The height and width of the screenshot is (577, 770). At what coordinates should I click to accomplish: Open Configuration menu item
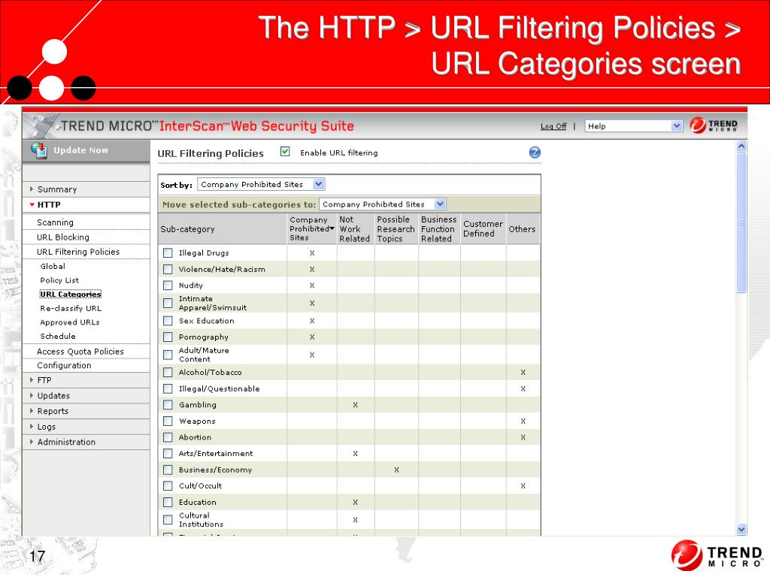[x=64, y=366]
